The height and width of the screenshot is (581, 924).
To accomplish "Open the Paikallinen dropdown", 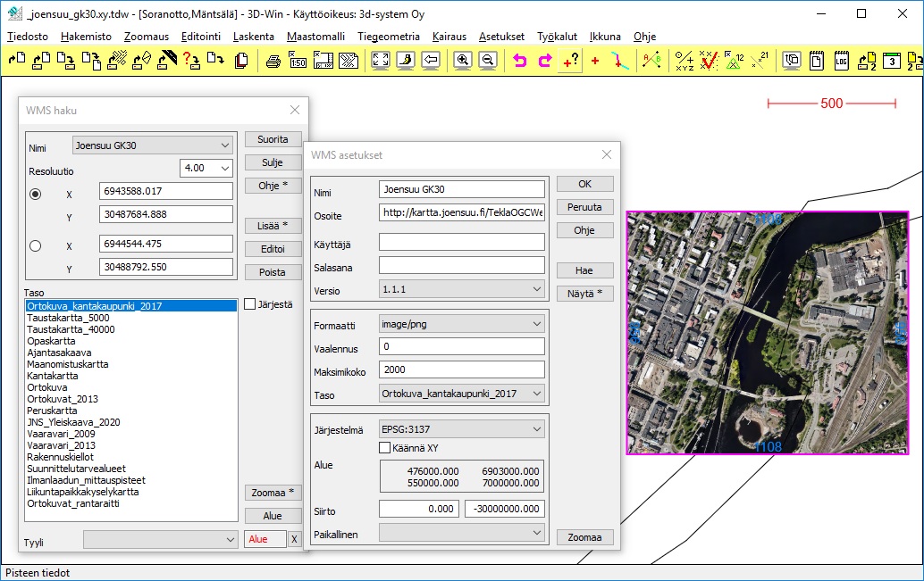I will click(461, 533).
